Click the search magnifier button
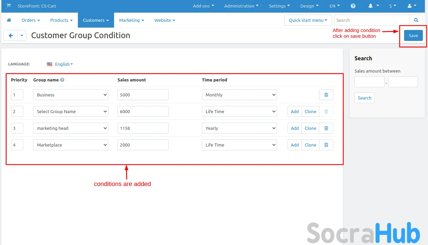The image size is (428, 245). click(416, 20)
